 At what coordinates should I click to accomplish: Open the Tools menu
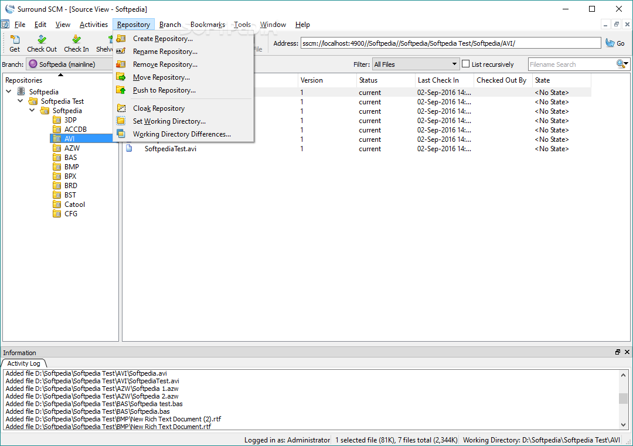(x=242, y=25)
